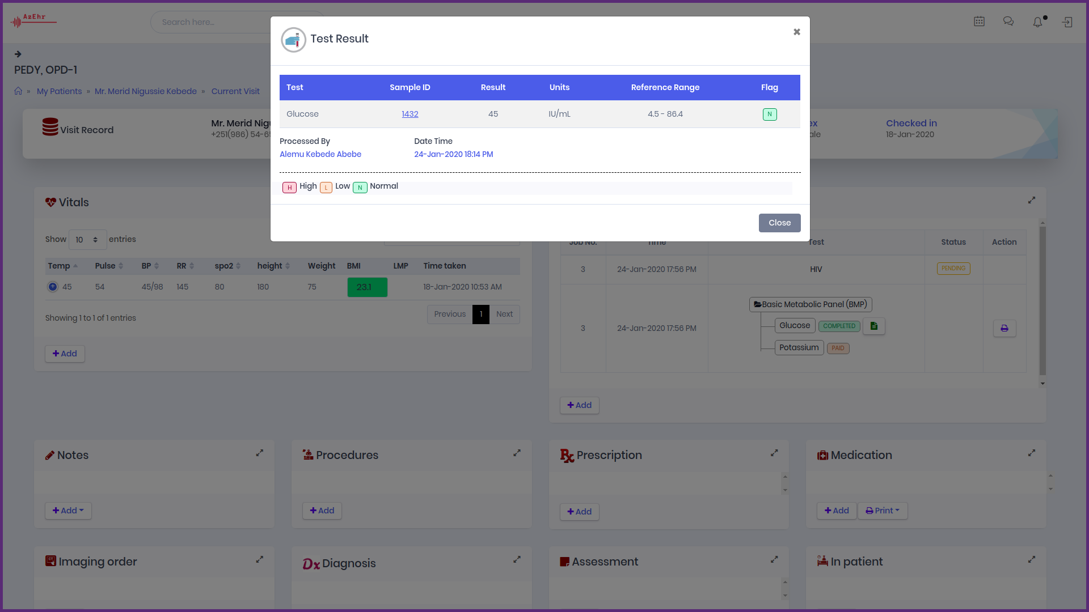Open the Notes Add dropdown

click(x=68, y=511)
